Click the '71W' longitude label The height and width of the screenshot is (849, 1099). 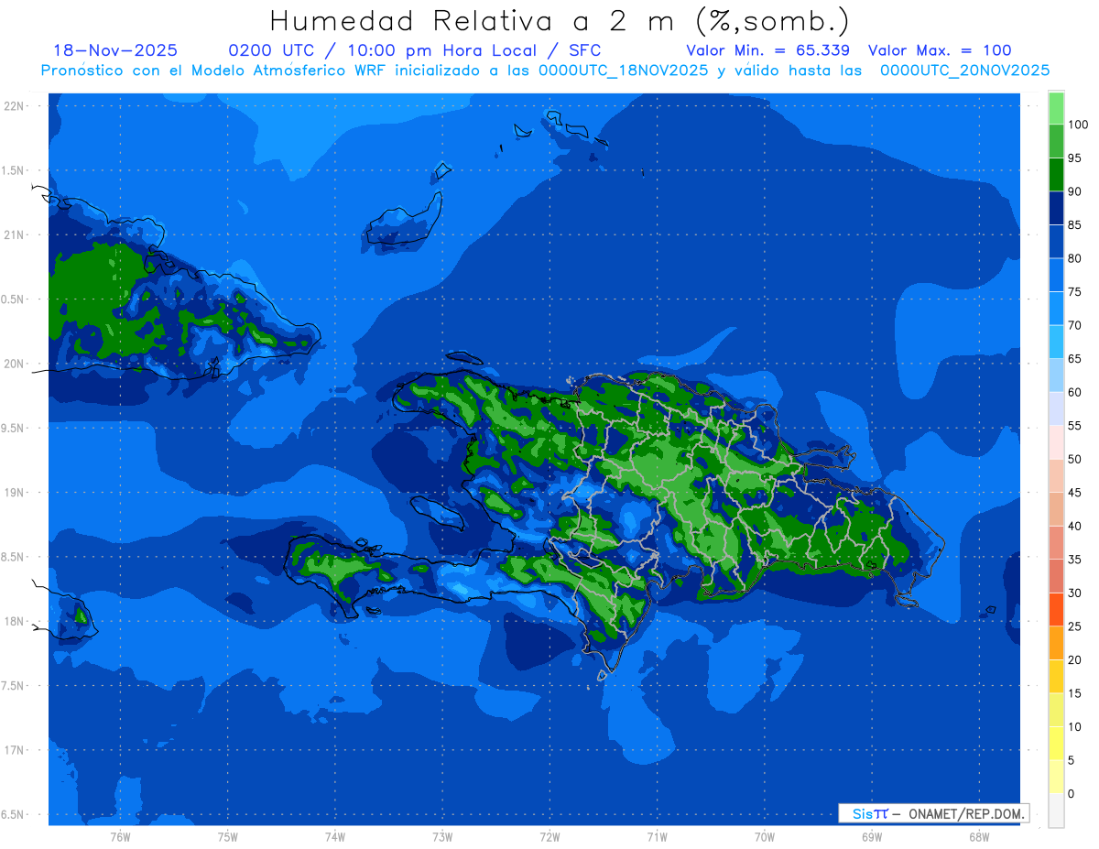pos(657,837)
